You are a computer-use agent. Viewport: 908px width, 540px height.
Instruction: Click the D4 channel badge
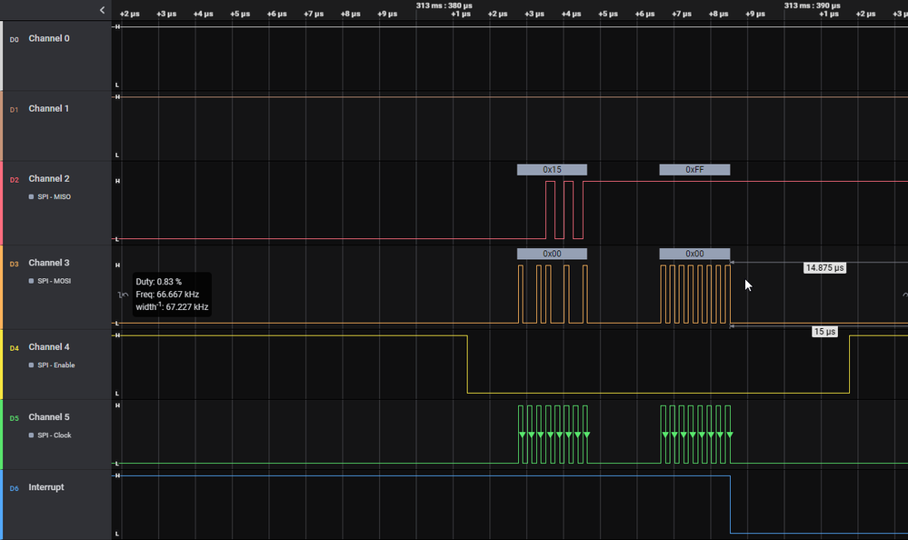coord(14,347)
